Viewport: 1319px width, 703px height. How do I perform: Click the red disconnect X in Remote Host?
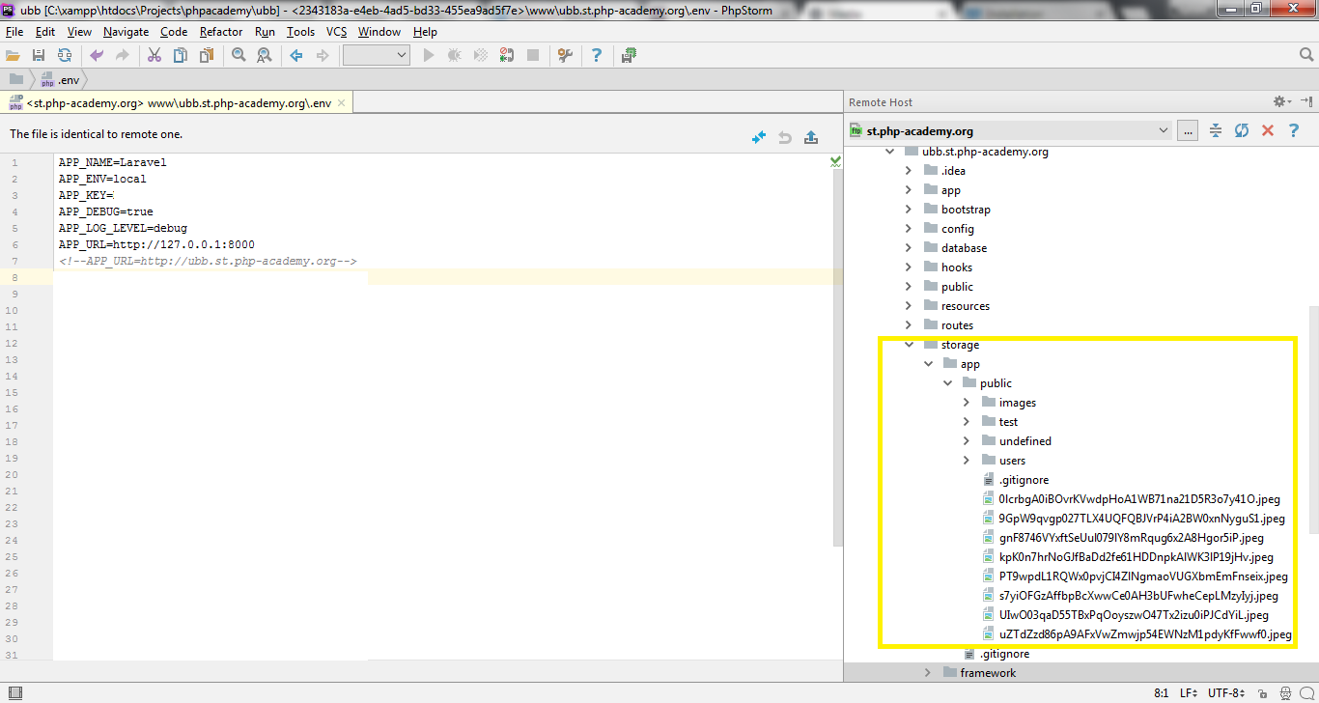point(1268,130)
